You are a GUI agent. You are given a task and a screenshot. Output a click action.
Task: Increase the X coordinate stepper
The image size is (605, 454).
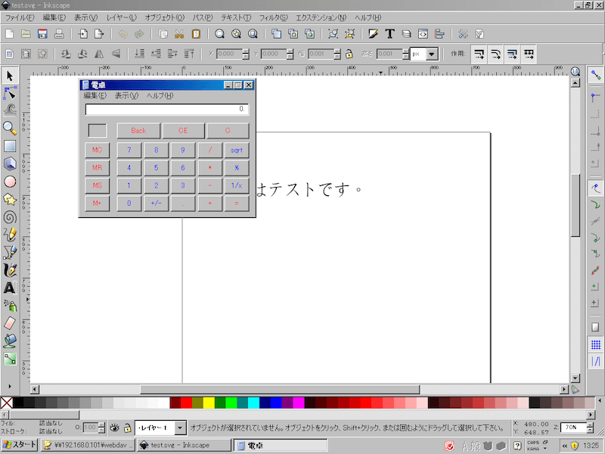click(245, 51)
